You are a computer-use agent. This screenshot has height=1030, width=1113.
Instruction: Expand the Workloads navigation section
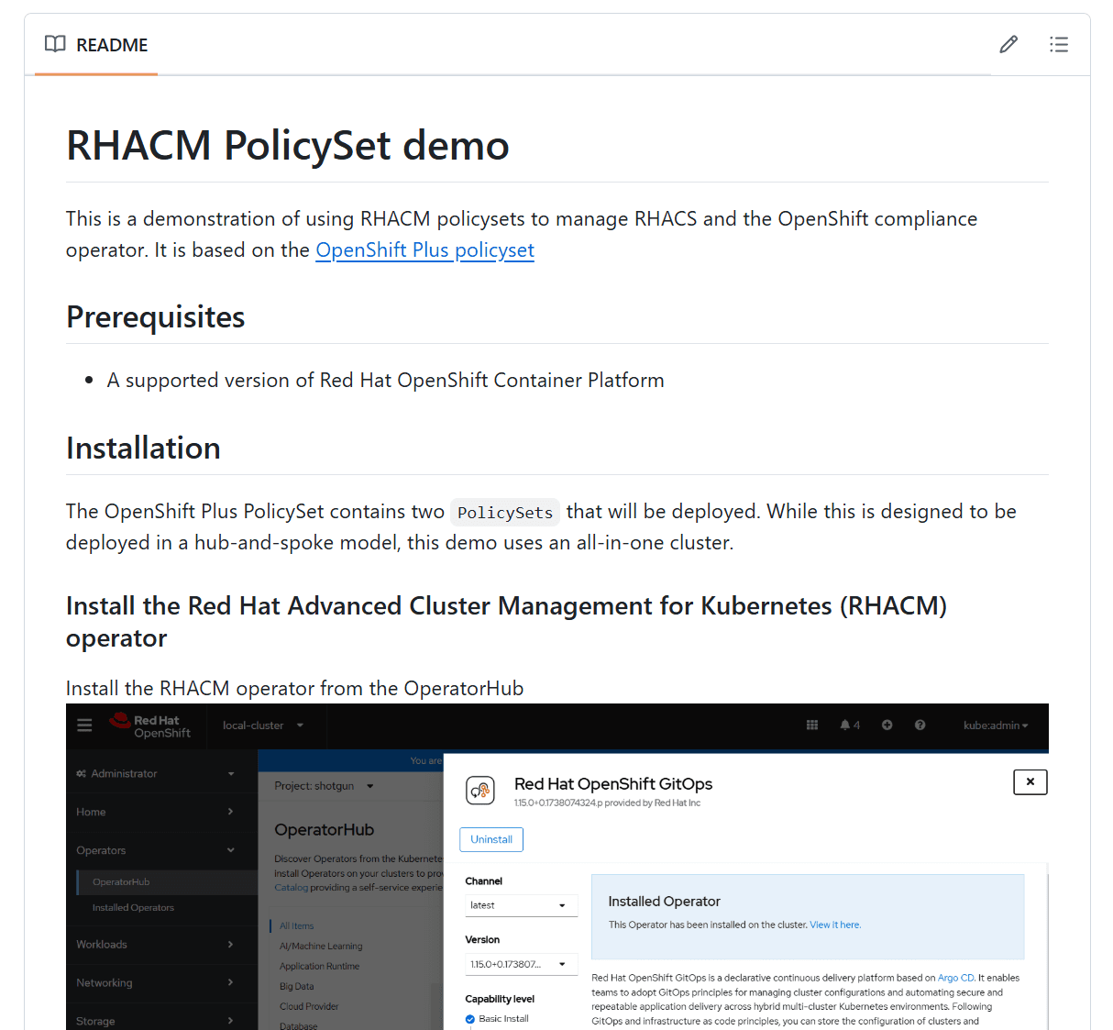click(155, 944)
